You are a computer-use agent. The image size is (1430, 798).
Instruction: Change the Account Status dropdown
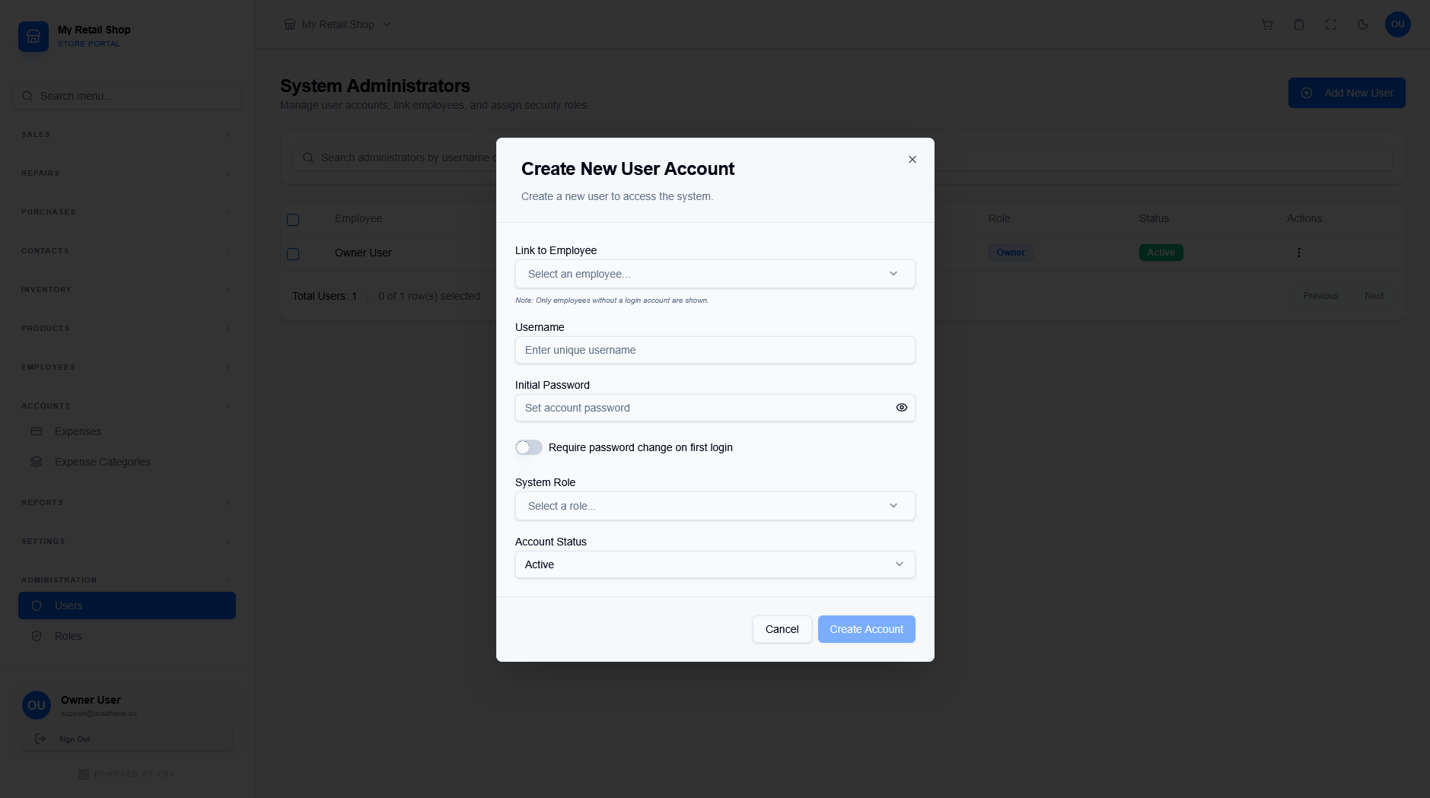coord(714,564)
